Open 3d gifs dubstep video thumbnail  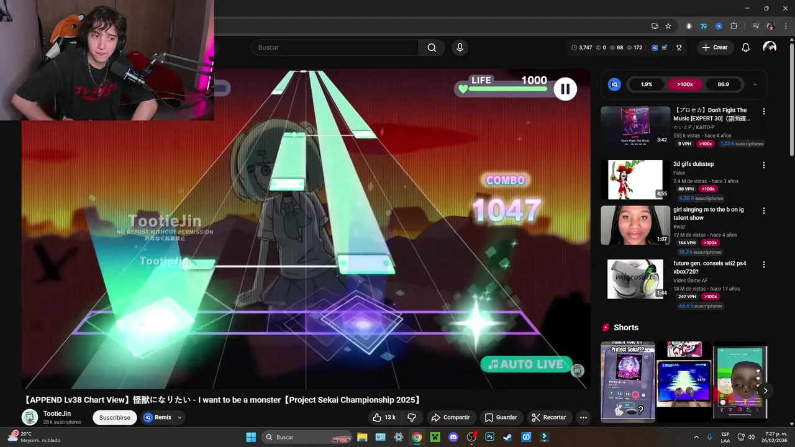[635, 180]
